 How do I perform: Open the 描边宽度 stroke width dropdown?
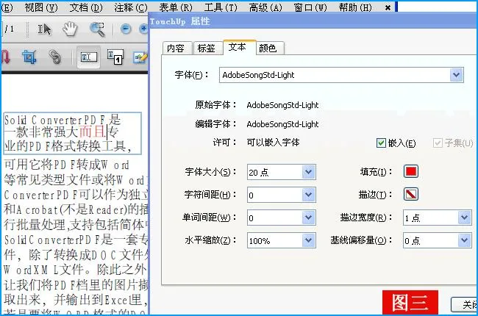[464, 218]
